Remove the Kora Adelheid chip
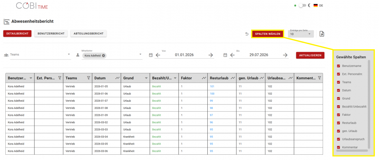The image size is (379, 160). click(x=103, y=56)
